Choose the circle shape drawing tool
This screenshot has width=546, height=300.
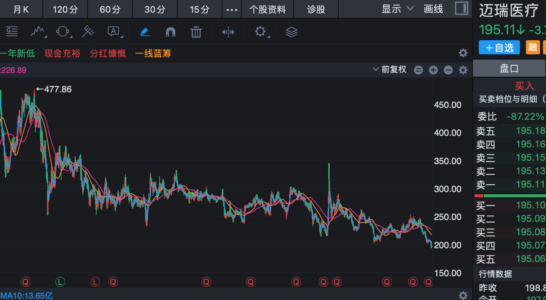pyautogui.click(x=62, y=32)
